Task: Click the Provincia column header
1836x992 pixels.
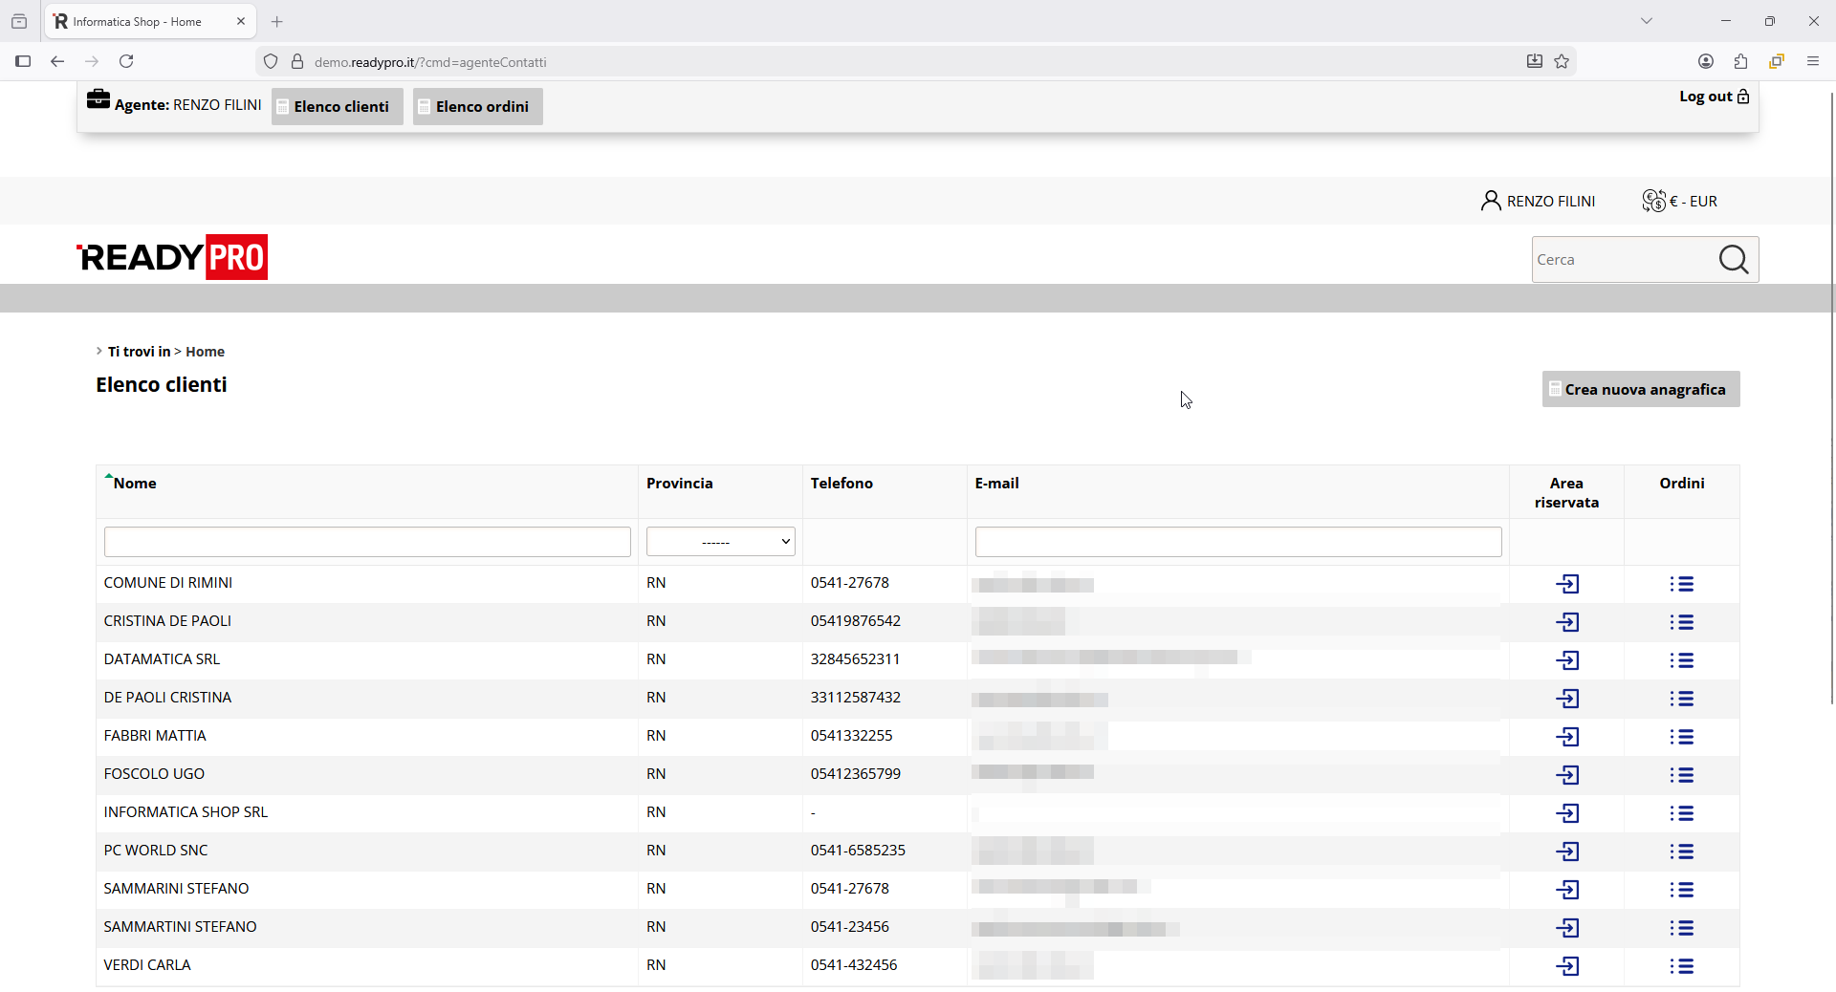Action: pyautogui.click(x=680, y=484)
